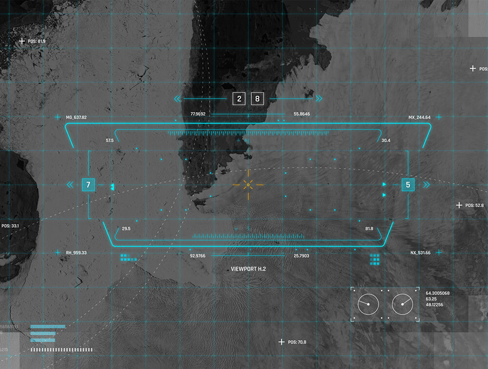The height and width of the screenshot is (369, 488).
Task: Click the orange crosshair target reticle
Action: (248, 184)
